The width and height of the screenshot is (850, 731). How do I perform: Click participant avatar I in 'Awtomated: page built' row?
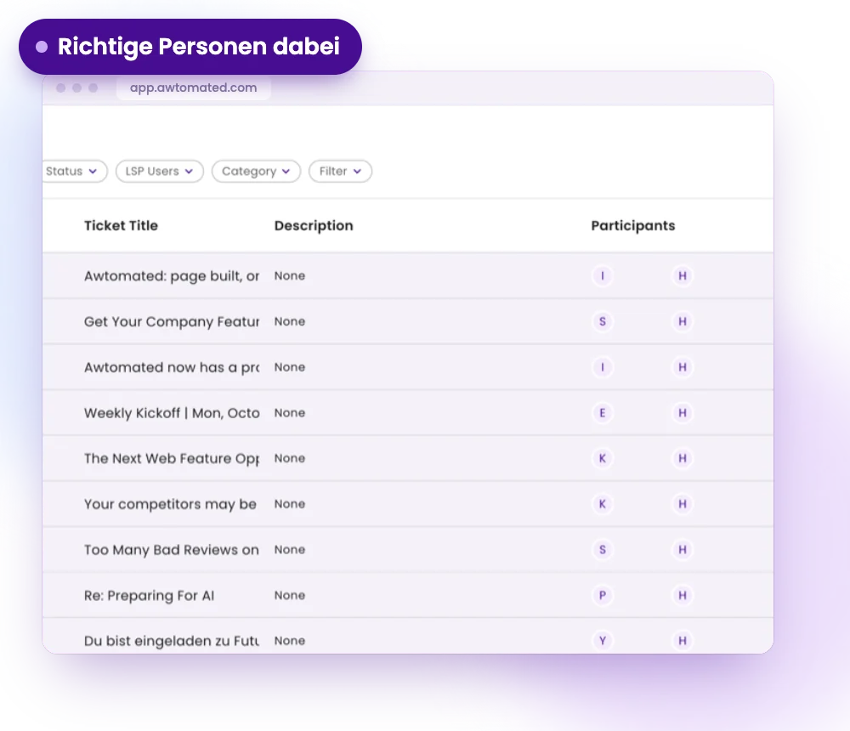click(x=603, y=276)
